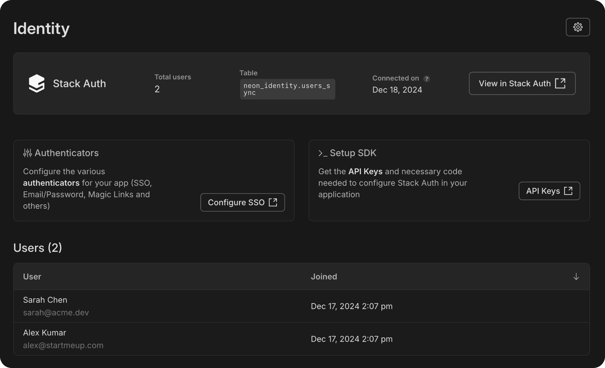The image size is (605, 368).
Task: Click the sliders icon next to Authenticators
Action: coord(27,153)
